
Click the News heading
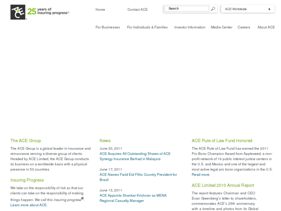click(x=105, y=141)
